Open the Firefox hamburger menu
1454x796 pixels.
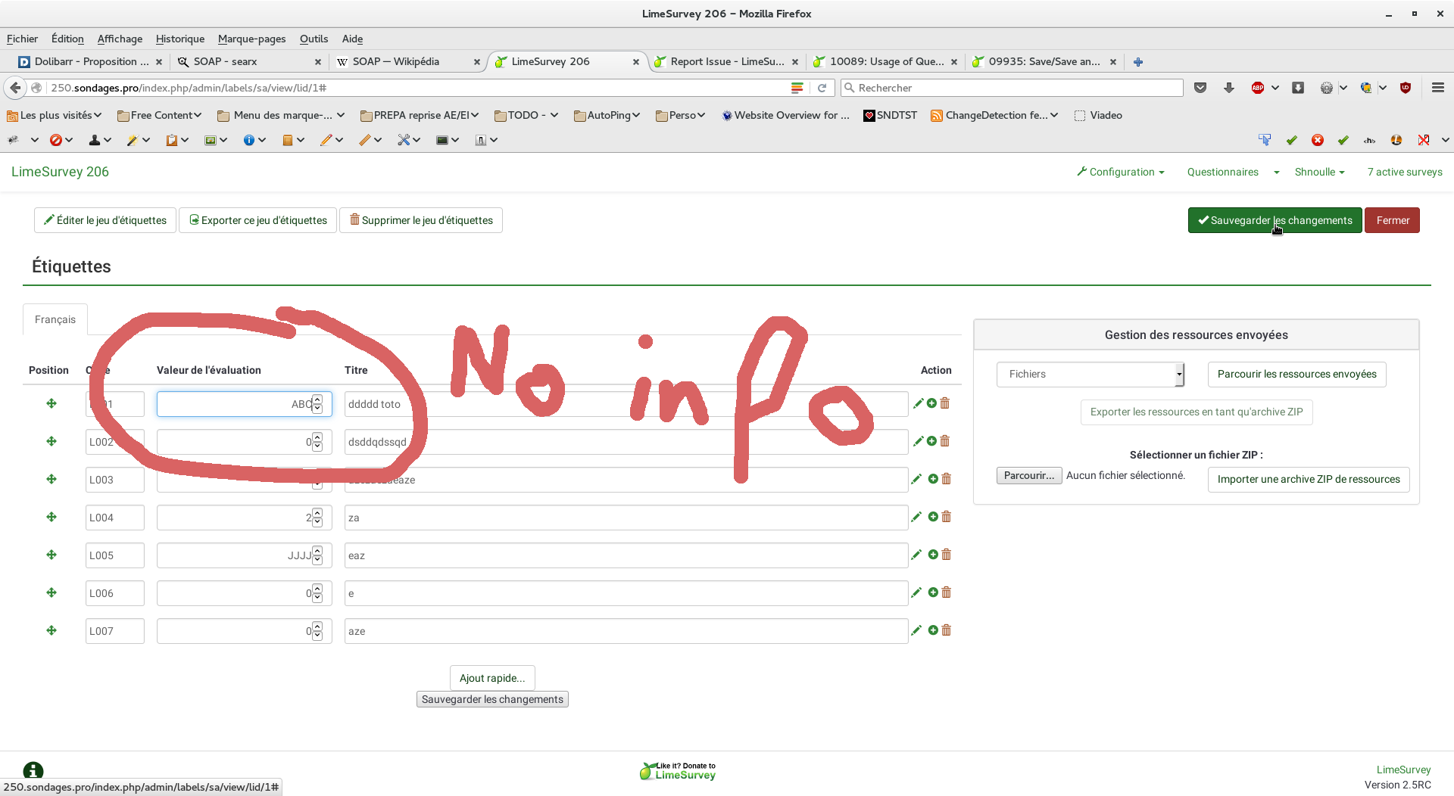tap(1437, 88)
